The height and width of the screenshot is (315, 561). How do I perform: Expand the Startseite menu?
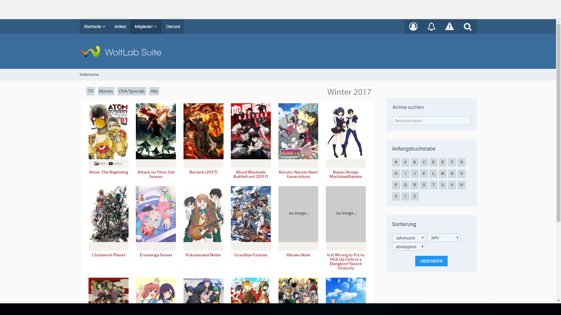click(x=94, y=27)
